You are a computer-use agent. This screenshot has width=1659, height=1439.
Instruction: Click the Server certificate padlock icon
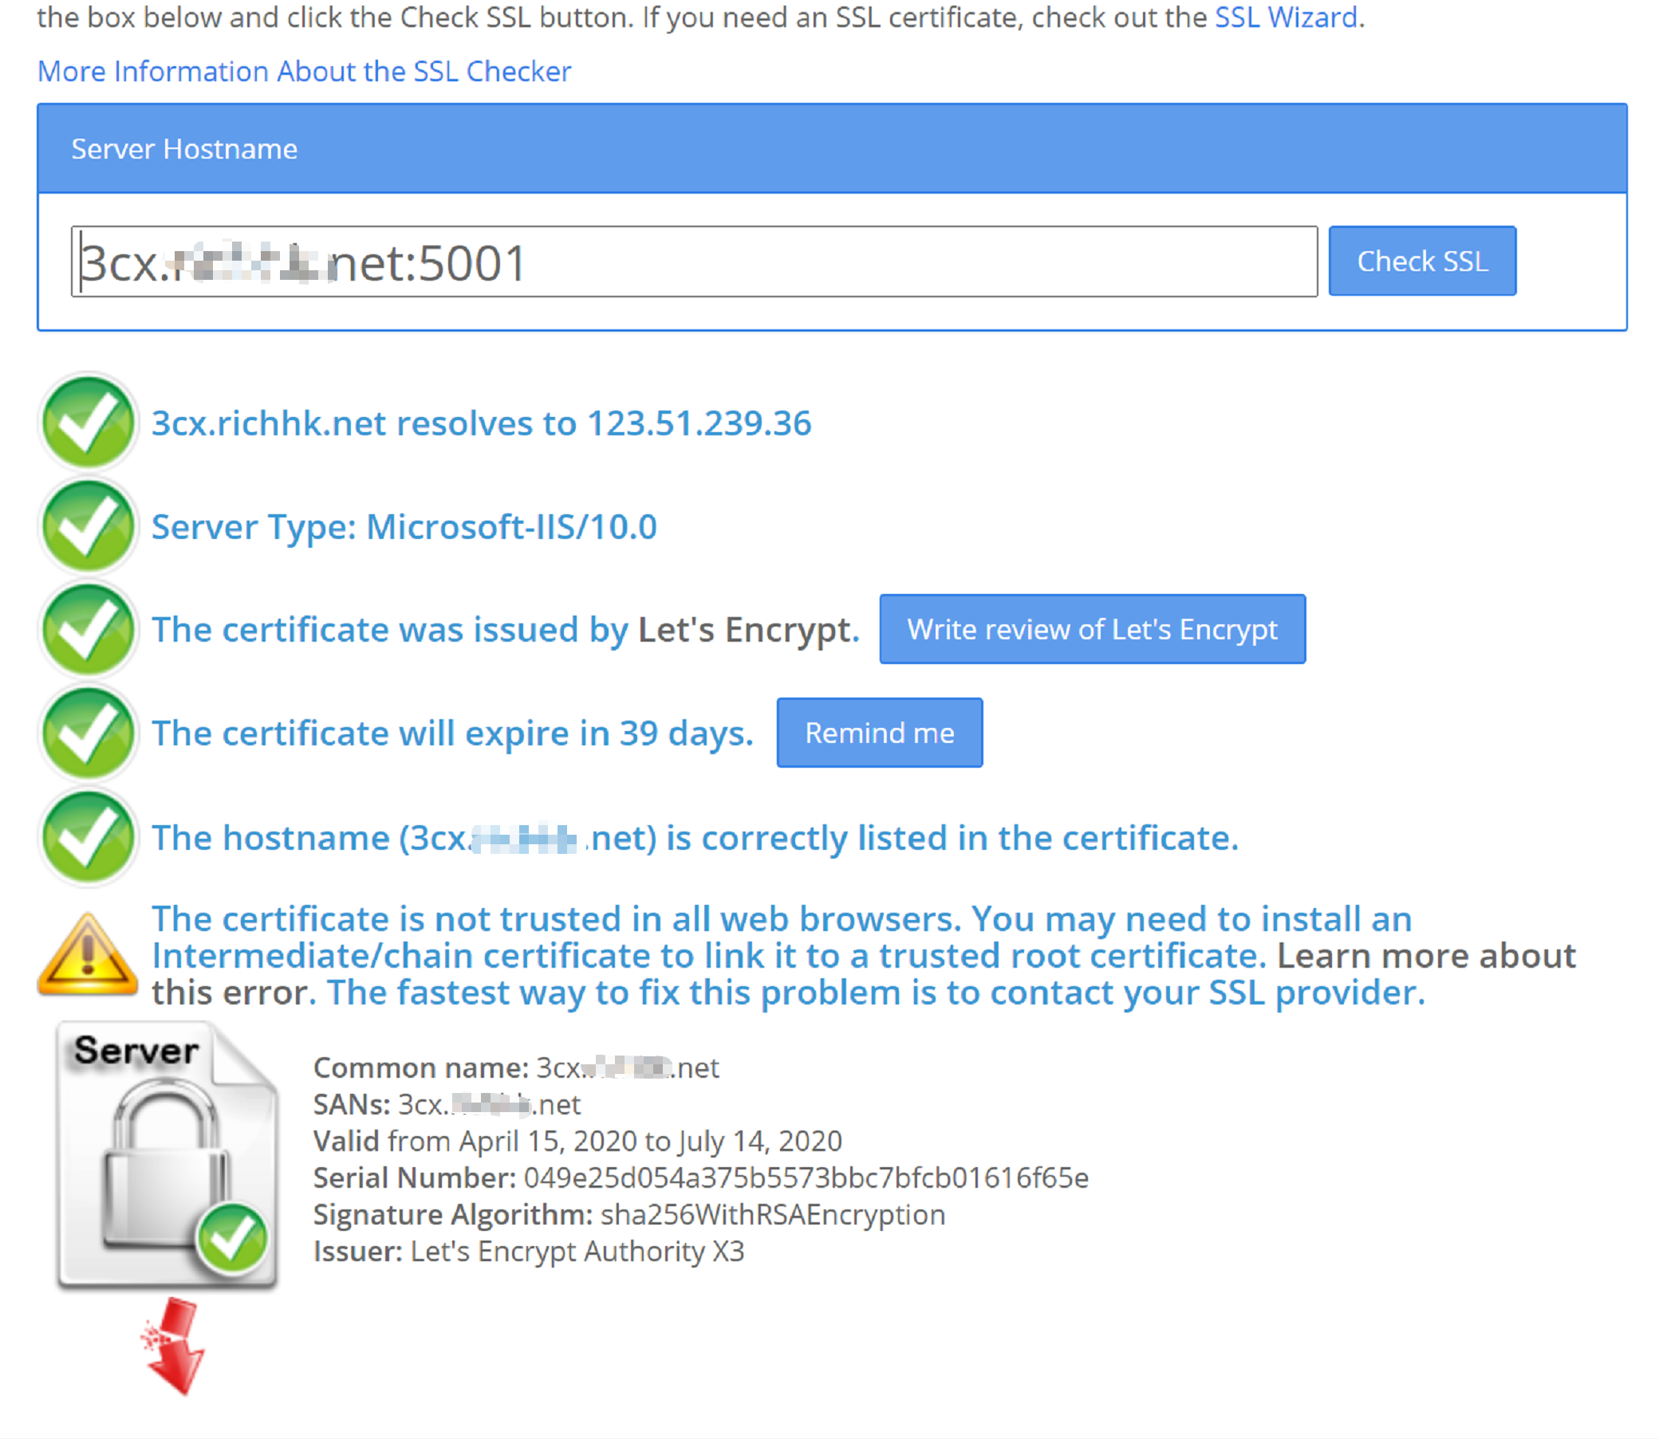tap(167, 1156)
